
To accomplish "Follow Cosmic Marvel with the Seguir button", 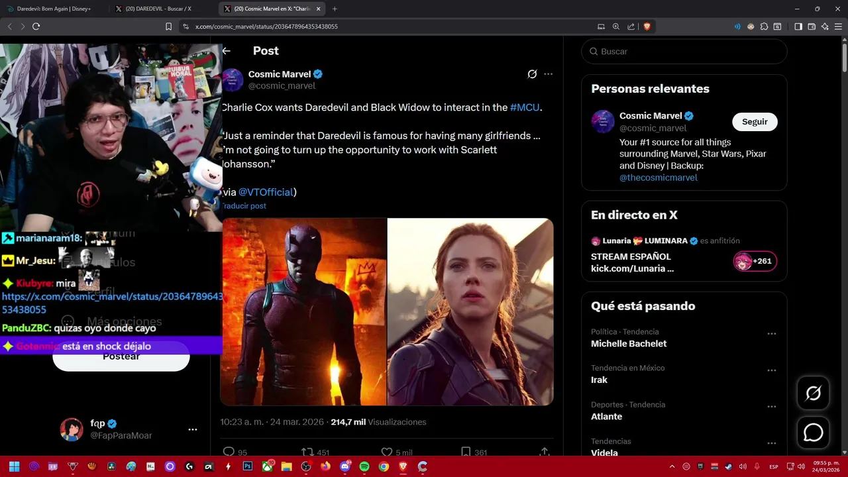I will [755, 122].
